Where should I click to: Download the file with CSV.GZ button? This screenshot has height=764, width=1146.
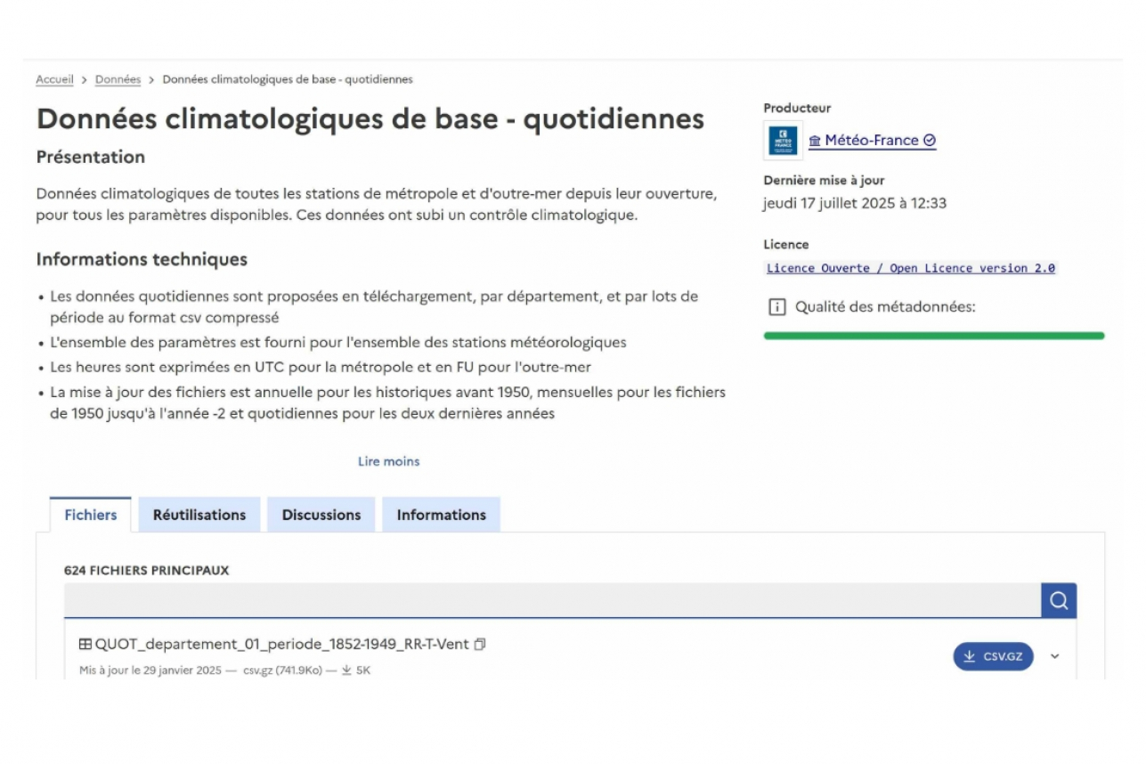(x=993, y=656)
